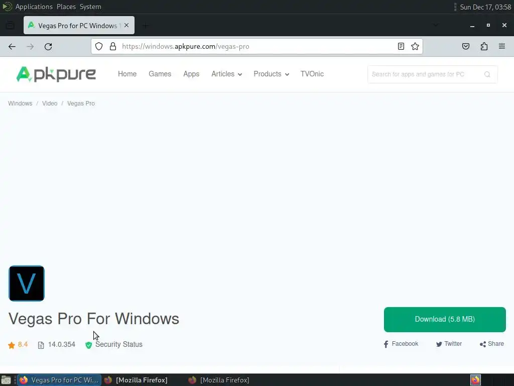Expand the Products dropdown
This screenshot has height=386, width=514.
coord(271,74)
